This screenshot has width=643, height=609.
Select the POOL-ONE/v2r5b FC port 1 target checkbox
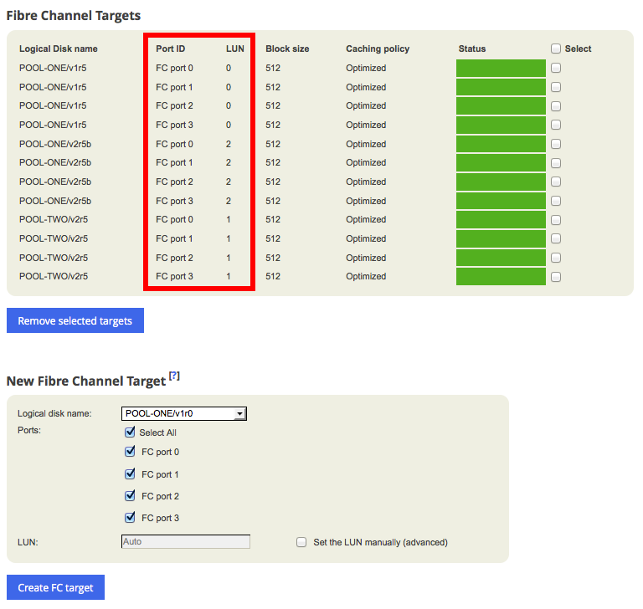(556, 163)
